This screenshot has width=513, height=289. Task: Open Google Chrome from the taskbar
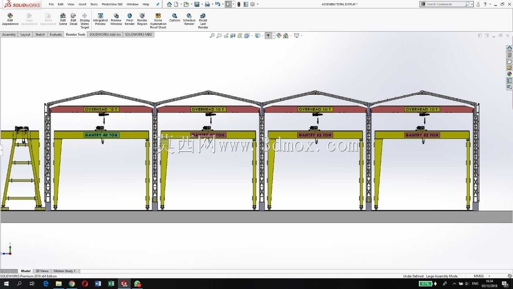[x=72, y=284]
